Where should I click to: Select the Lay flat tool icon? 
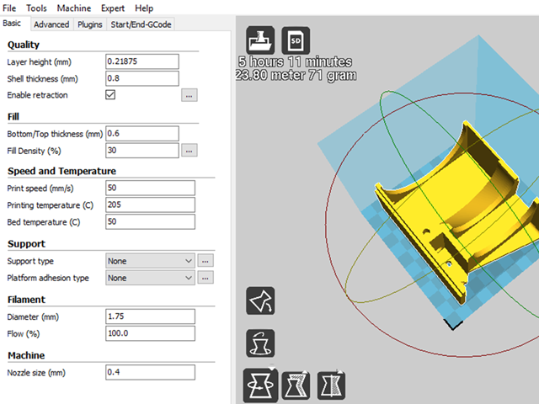pyautogui.click(x=260, y=301)
